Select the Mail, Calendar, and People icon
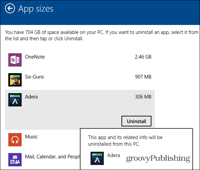 tap(15, 160)
